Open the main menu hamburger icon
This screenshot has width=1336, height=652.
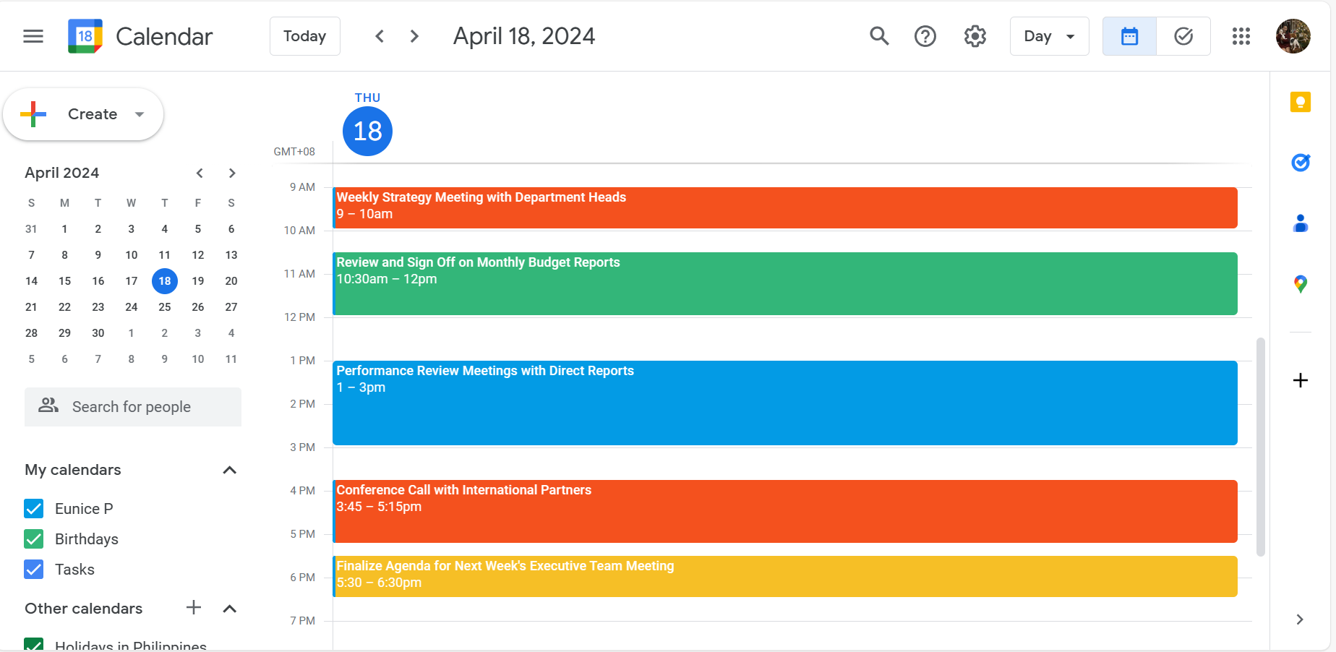(x=33, y=36)
